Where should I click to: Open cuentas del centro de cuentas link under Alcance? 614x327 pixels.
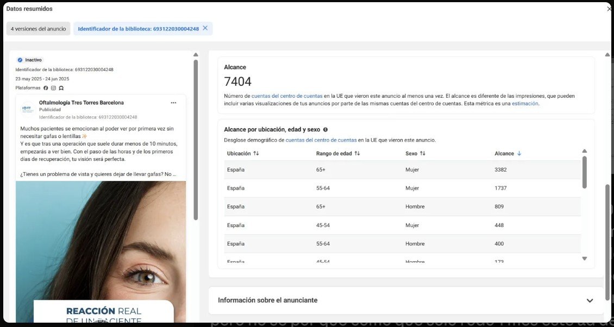tap(287, 96)
